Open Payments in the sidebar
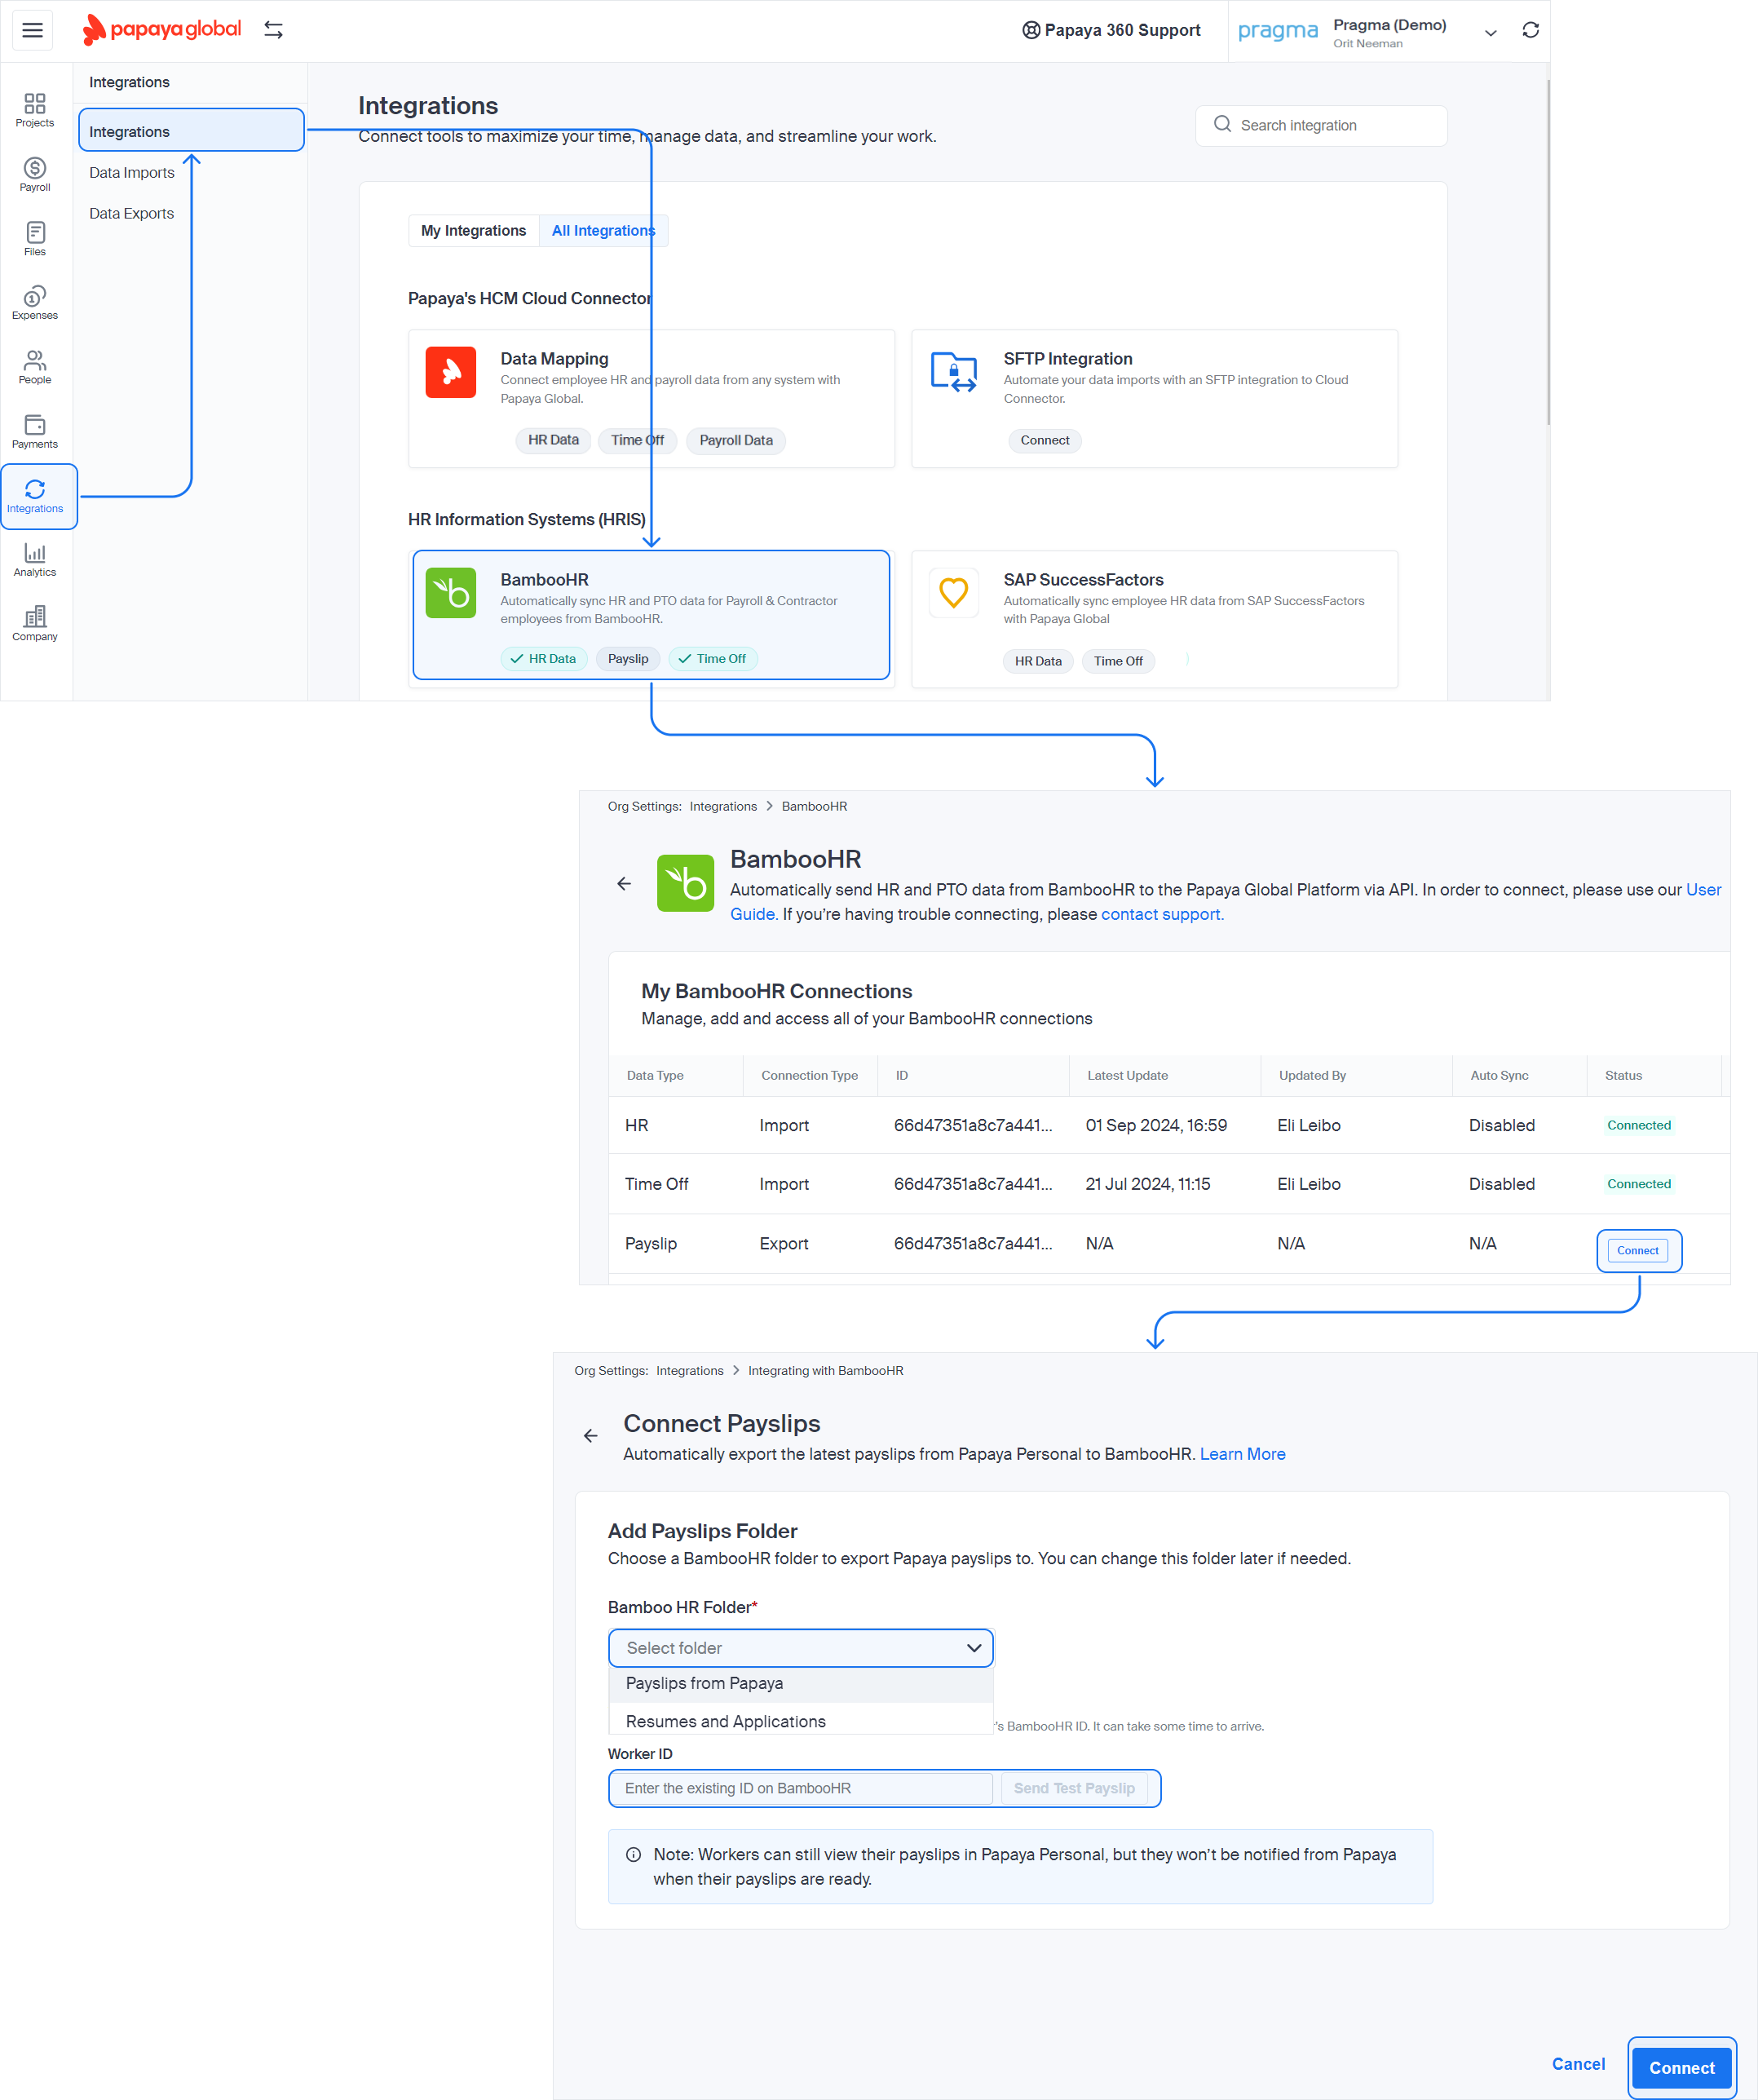This screenshot has width=1758, height=2100. tap(35, 432)
